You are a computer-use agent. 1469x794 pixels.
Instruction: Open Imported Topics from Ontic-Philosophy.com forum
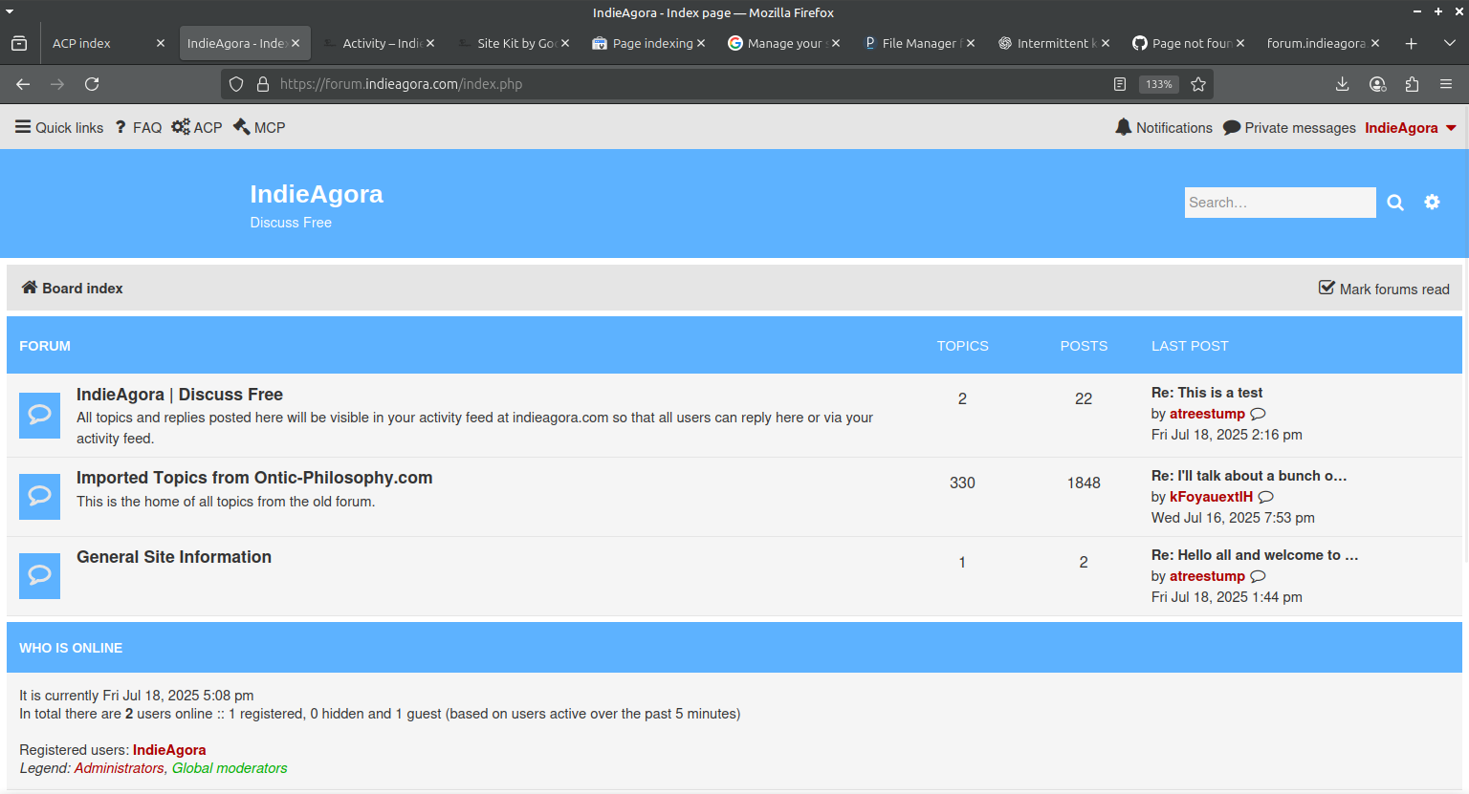tap(254, 478)
